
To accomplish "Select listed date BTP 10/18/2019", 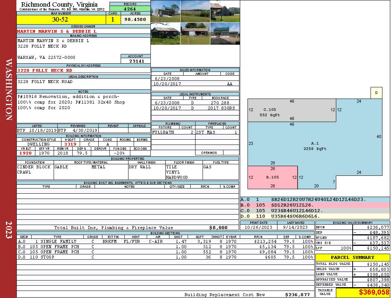I will [x=37, y=130].
